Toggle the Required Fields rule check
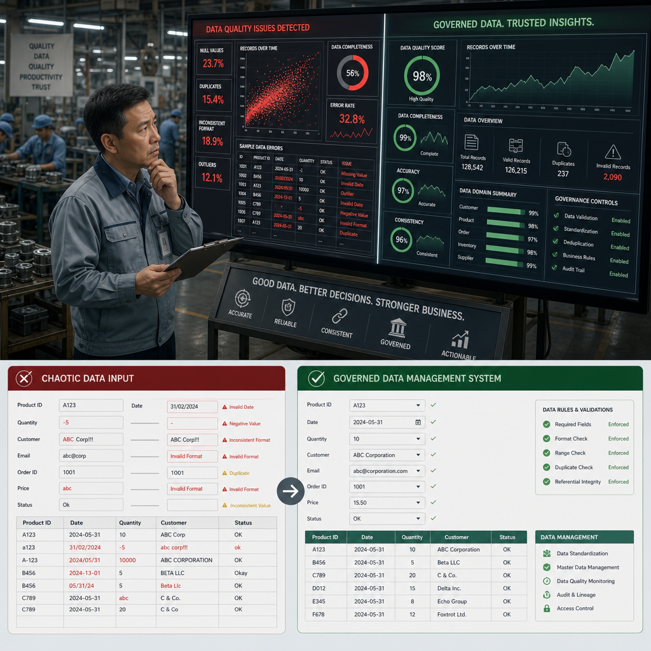Viewport: 651px width, 651px height. (x=547, y=424)
